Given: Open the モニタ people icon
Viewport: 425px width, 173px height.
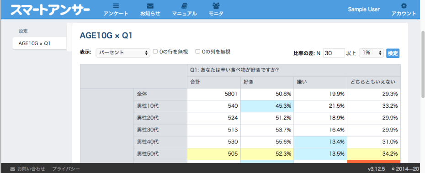Looking at the screenshot, I should point(216,5).
